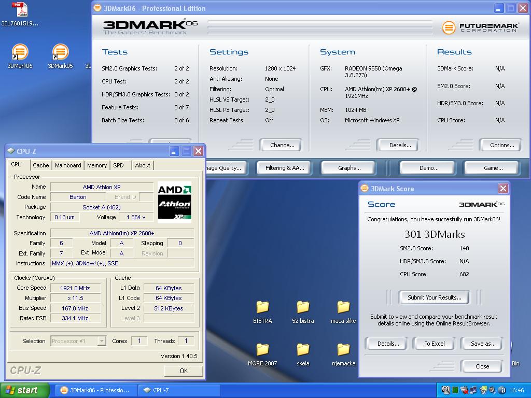This screenshot has width=531, height=398.
Task: Switch to the Mainboard tab in CPU-Z
Action: coord(68,165)
